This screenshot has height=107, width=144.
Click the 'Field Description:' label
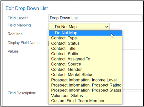pos(22,93)
